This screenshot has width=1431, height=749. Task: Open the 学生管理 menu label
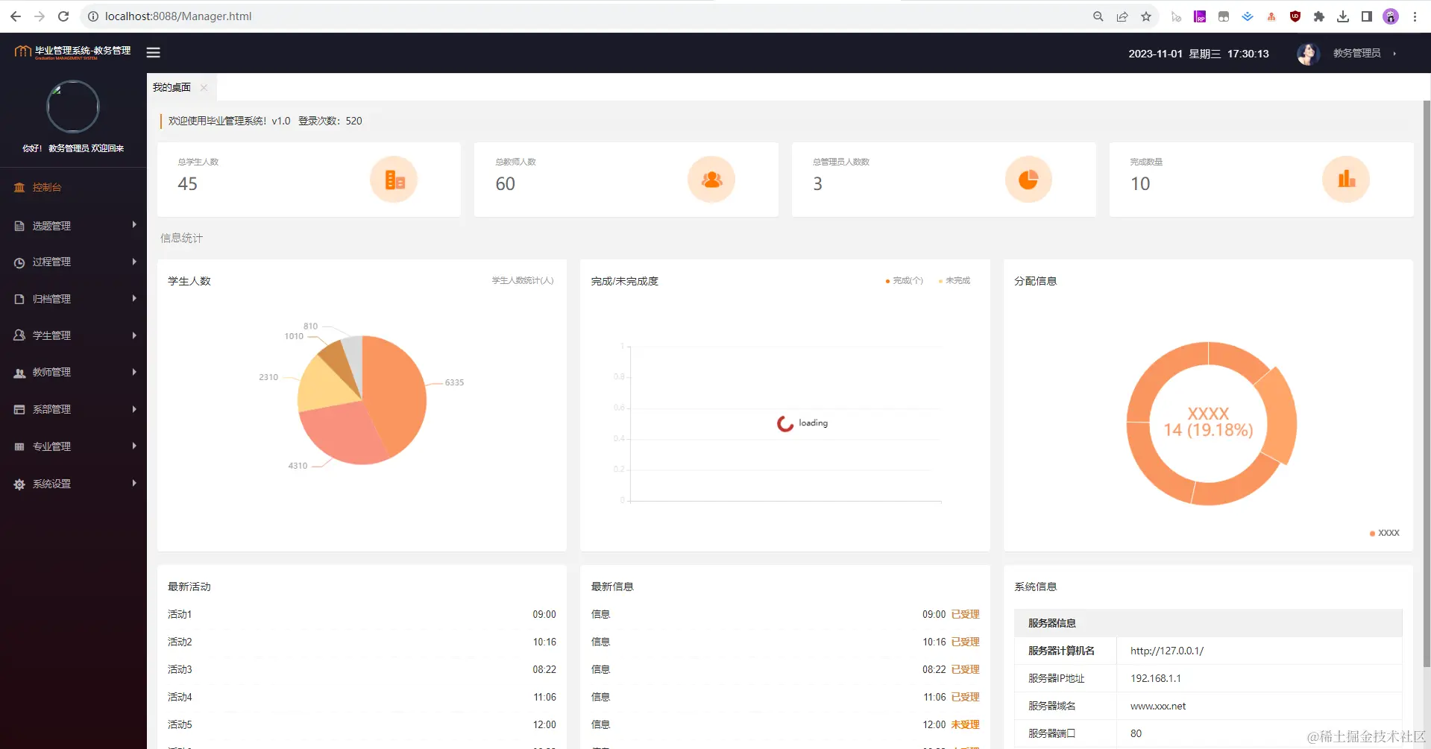51,335
